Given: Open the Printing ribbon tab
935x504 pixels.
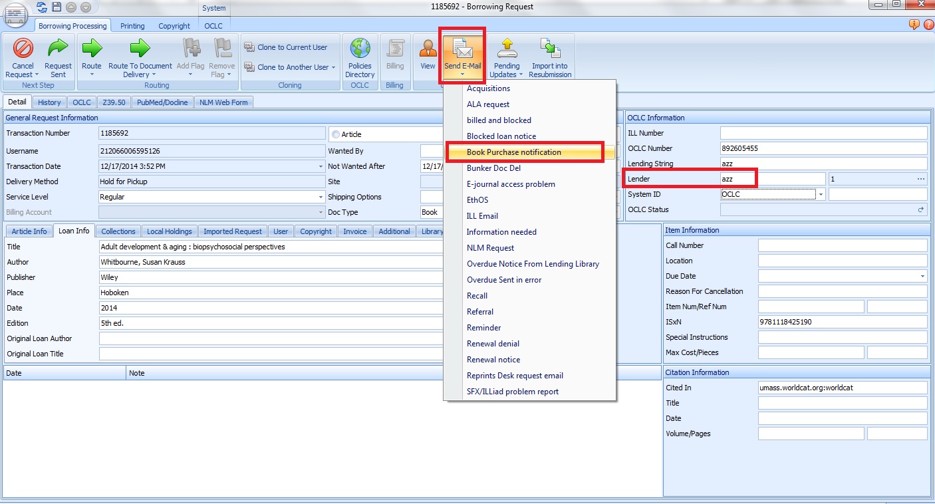Looking at the screenshot, I should tap(132, 26).
